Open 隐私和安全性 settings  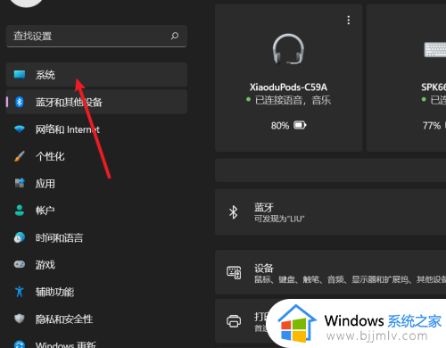[x=96, y=319]
